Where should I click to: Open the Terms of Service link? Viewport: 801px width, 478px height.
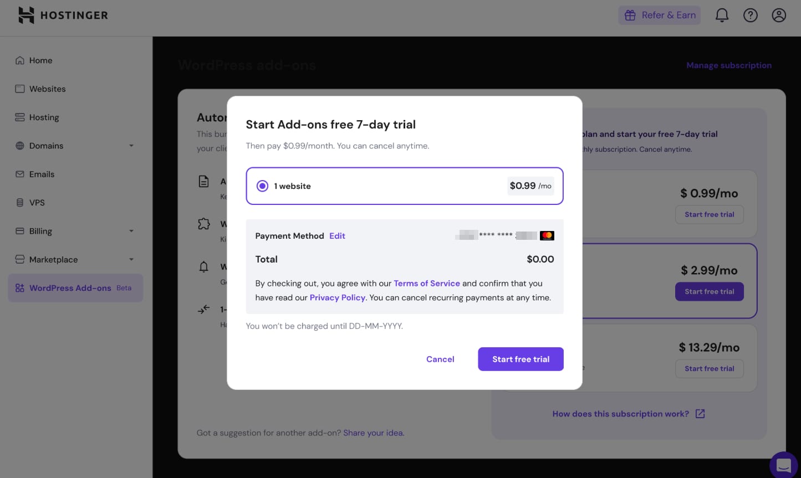(x=426, y=283)
